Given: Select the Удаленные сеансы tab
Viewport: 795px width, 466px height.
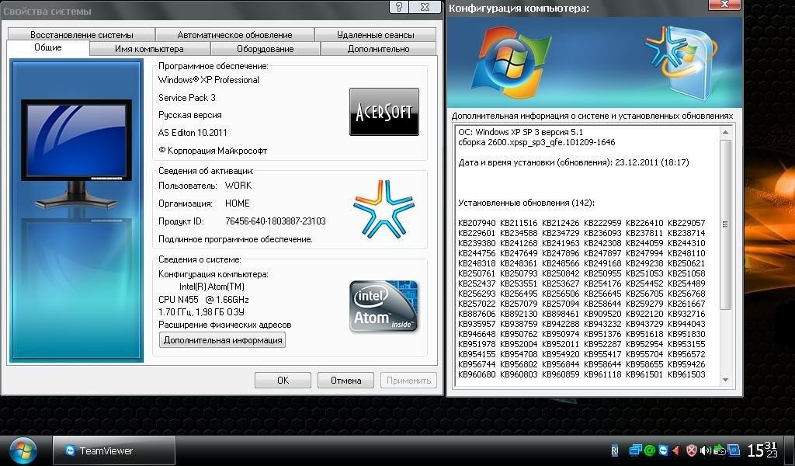Looking at the screenshot, I should click(375, 34).
